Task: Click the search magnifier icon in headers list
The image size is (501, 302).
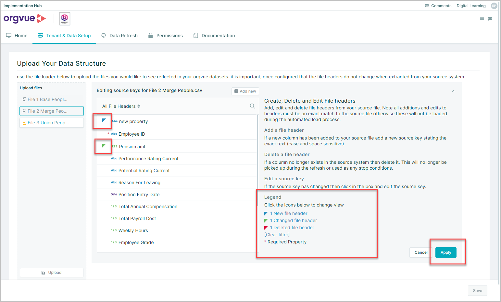Action: 252,106
